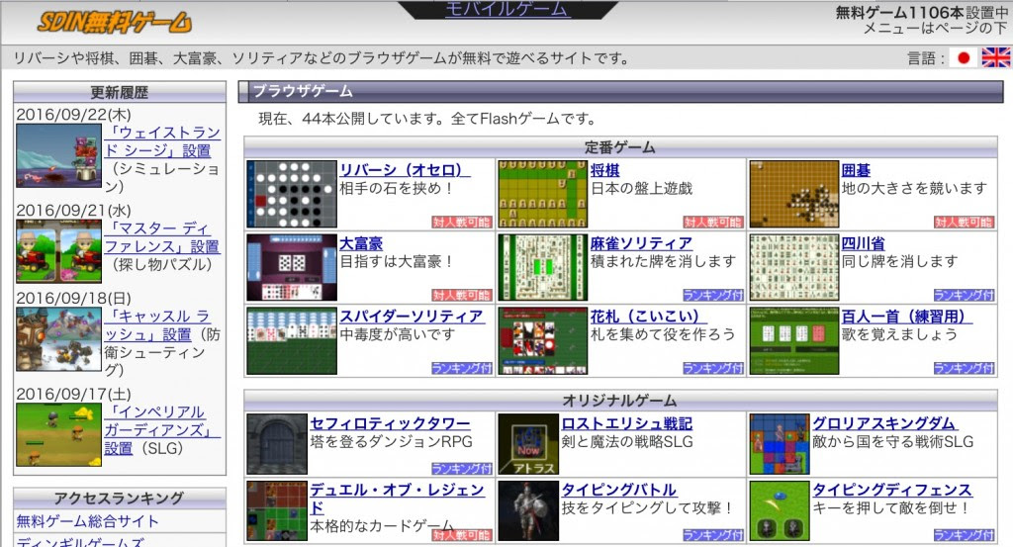Open the モバイルゲーム tab link
Image resolution: width=1013 pixels, height=547 pixels.
pos(507,9)
